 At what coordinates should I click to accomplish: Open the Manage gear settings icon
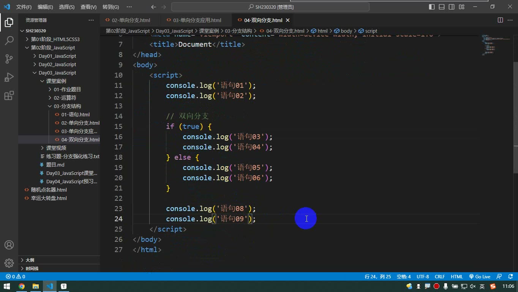9,263
